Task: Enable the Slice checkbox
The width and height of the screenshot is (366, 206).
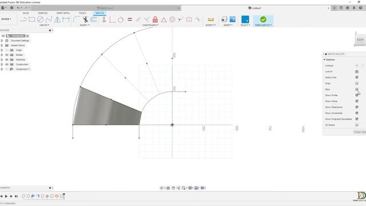Action: 357,89
